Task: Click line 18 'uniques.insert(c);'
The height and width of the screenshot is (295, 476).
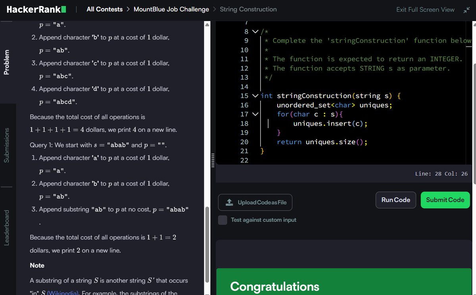Action: tap(330, 123)
